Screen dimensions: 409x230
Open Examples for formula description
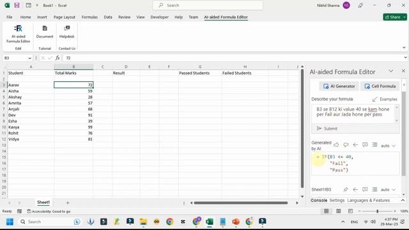coord(385,99)
